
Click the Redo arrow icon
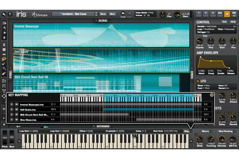129,13
